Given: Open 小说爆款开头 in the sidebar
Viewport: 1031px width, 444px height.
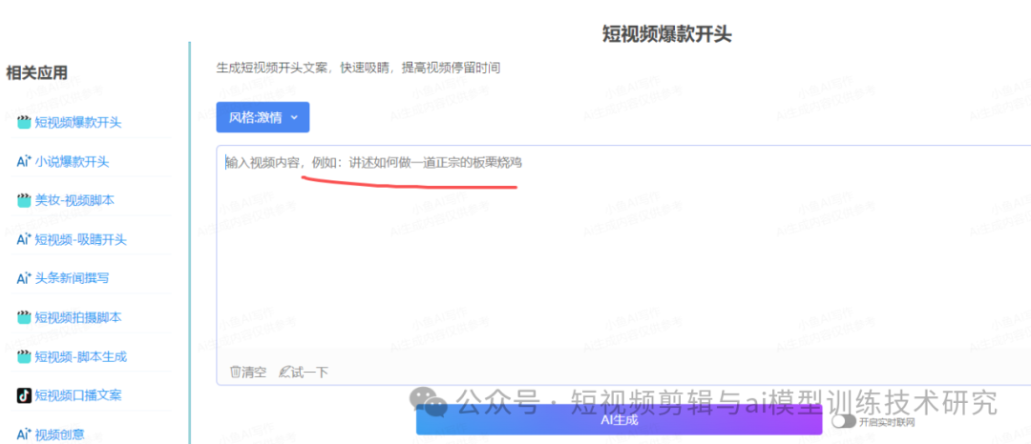Looking at the screenshot, I should [72, 161].
